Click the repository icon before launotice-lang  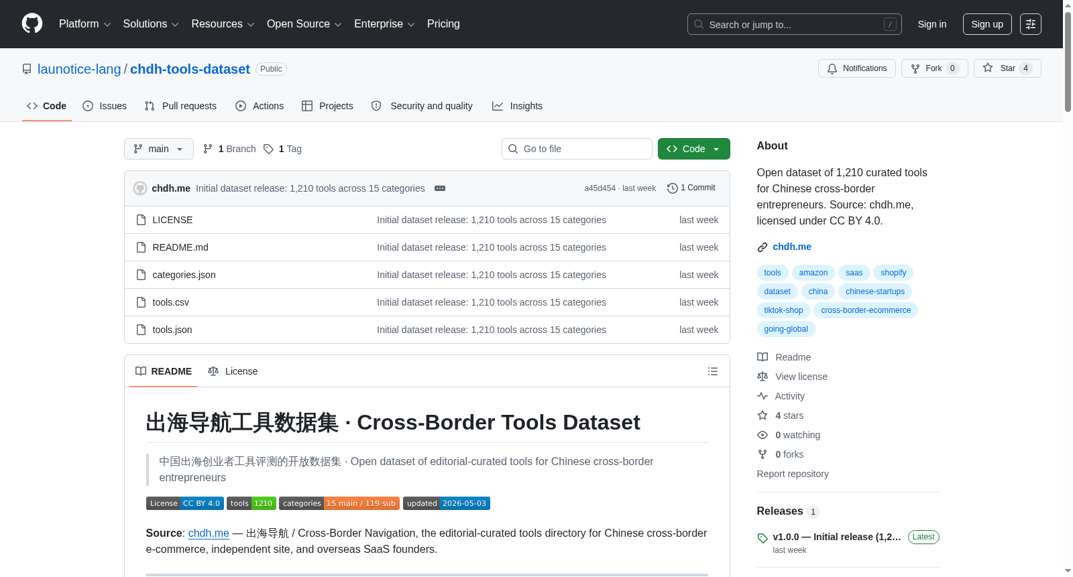click(x=27, y=69)
